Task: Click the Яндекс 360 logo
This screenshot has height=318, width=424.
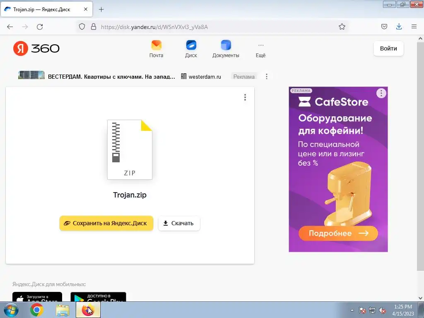Action: [x=36, y=48]
